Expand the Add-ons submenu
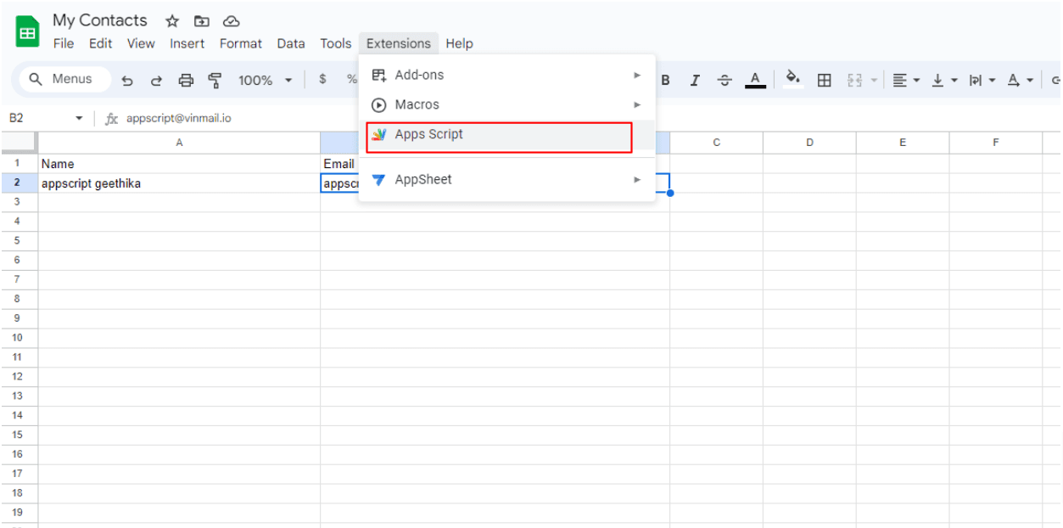 click(506, 75)
